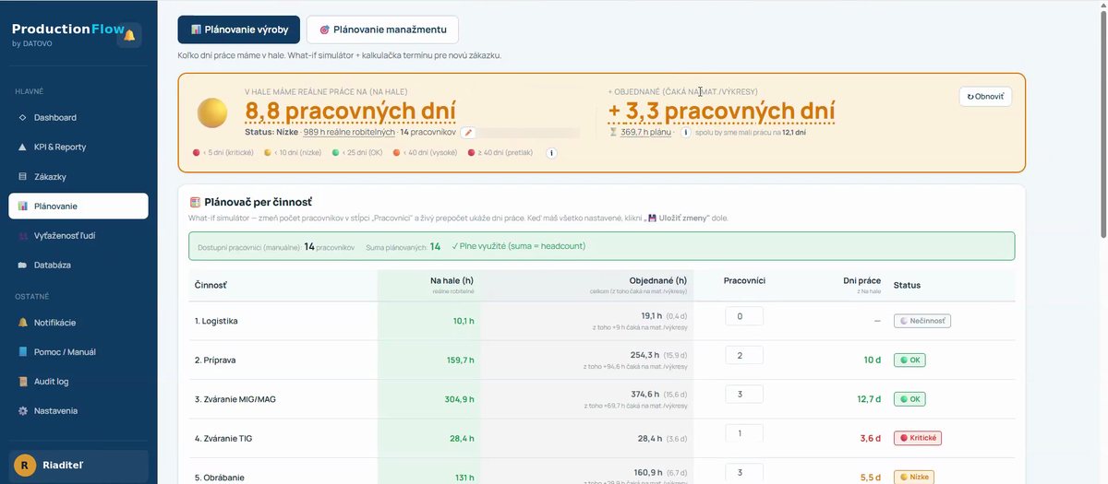Switch to Plánovanie manažmentu tab

382,30
